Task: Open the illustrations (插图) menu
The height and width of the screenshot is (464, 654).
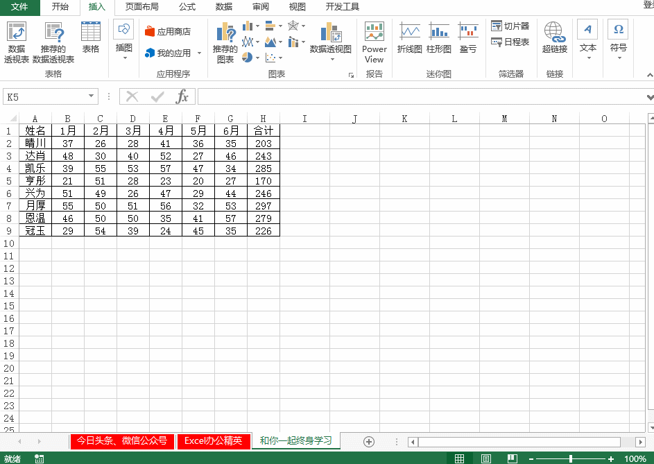Action: (124, 40)
